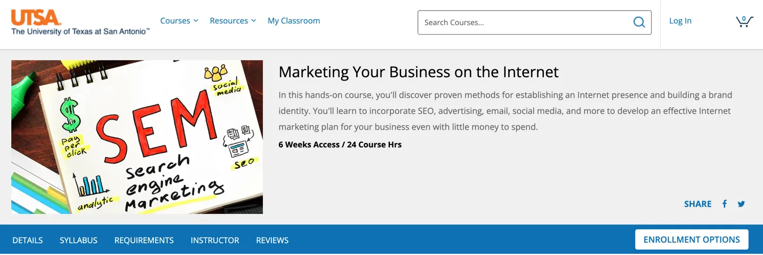The width and height of the screenshot is (763, 255).
Task: Click the SEM course thumbnail image
Action: [137, 137]
